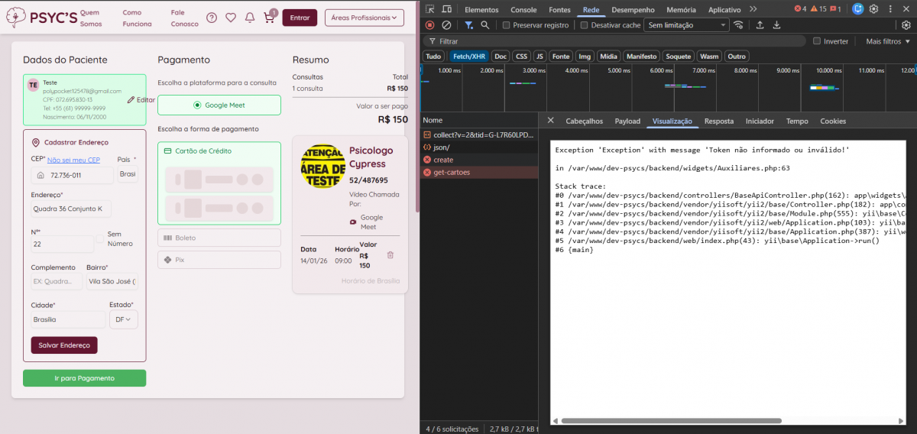The image size is (917, 434).
Task: Click the Não sei meu CEP link
Action: coord(73,160)
